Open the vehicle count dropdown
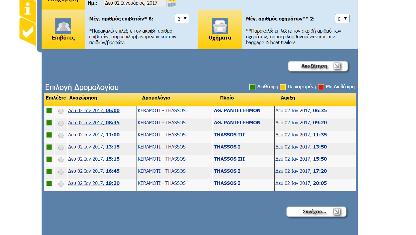Image resolution: width=416 pixels, height=235 pixels. (342, 19)
